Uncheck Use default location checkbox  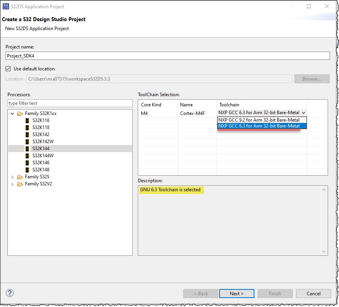point(8,69)
